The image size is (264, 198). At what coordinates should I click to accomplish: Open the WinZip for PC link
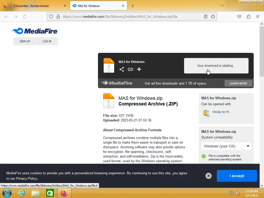221,112
